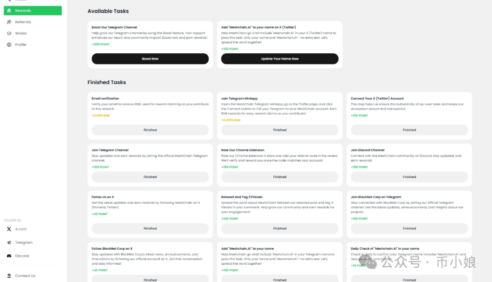Click the Profile user icon
The image size is (492, 282).
9,45
